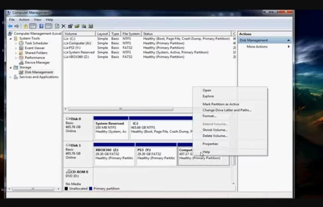Screen dimensions: 323x207
Task: Choose Help in the context menu
Action: coord(230,152)
